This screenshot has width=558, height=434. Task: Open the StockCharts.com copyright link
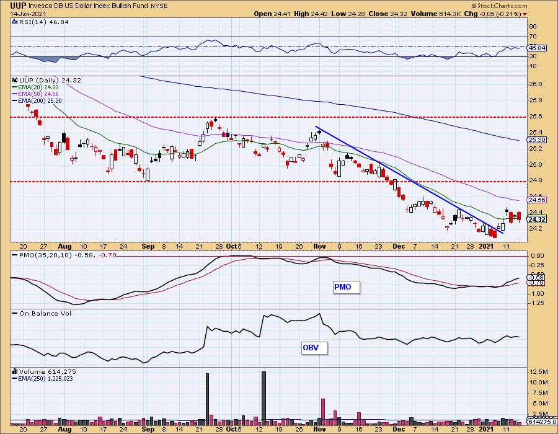pyautogui.click(x=499, y=6)
